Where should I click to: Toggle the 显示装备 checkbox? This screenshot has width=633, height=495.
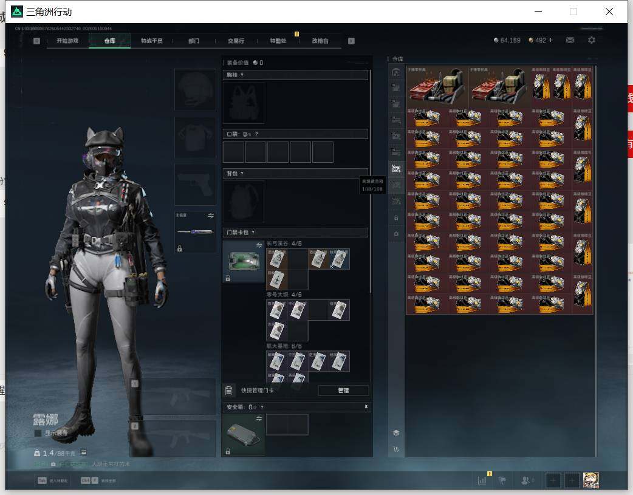pos(38,433)
